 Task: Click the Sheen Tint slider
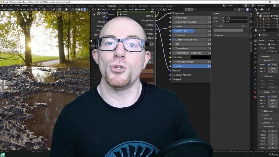[191, 31]
